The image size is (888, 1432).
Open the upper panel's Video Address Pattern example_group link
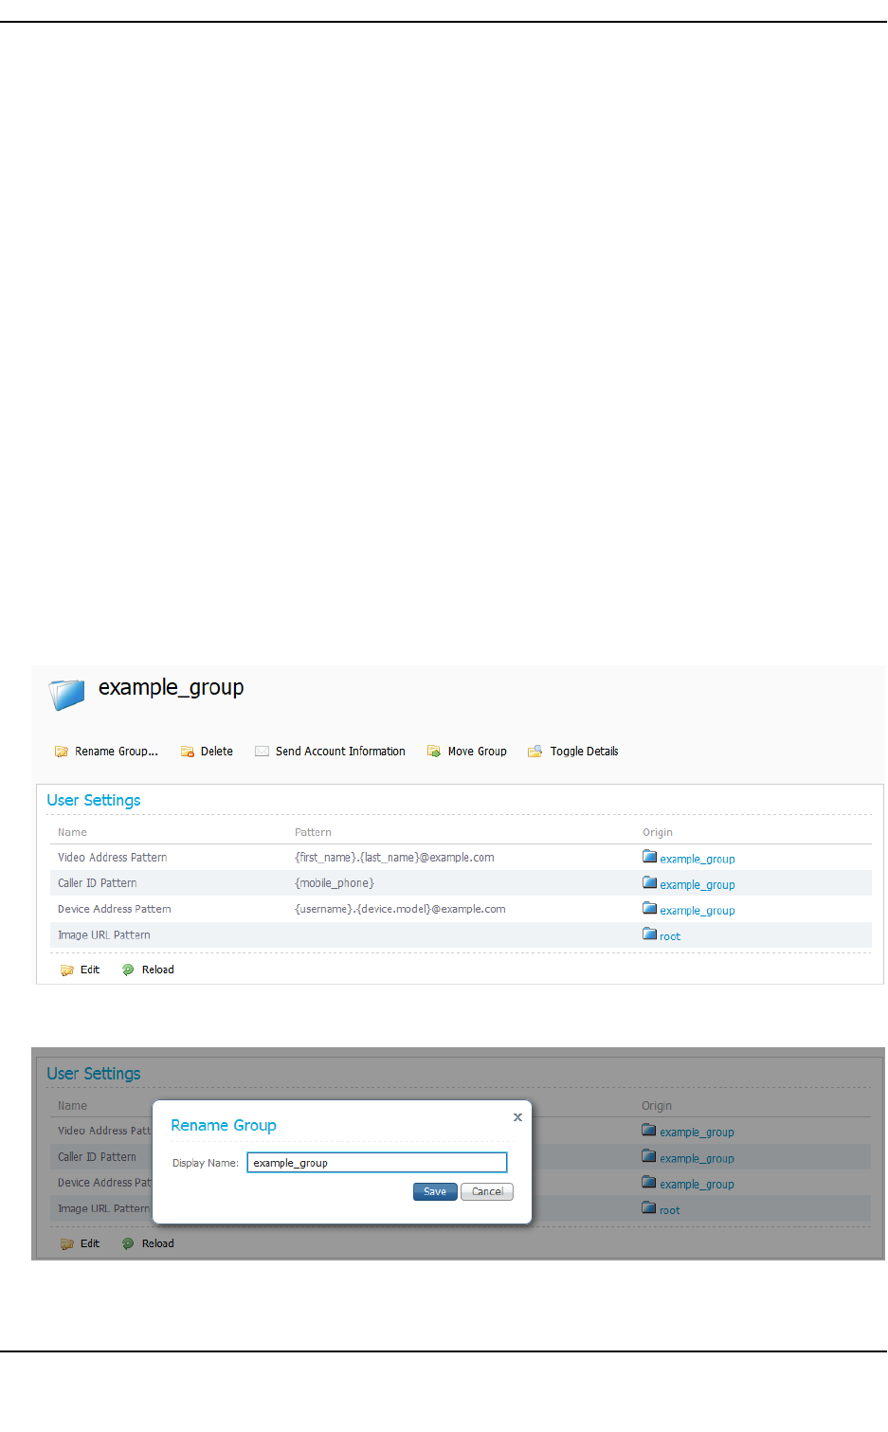pos(698,860)
